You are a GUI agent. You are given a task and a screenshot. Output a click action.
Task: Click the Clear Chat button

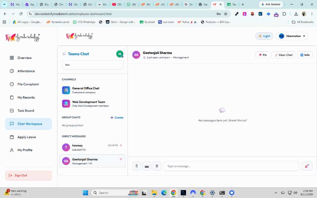[283, 55]
